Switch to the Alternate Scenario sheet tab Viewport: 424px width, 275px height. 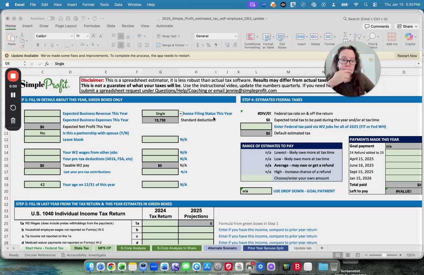222,248
